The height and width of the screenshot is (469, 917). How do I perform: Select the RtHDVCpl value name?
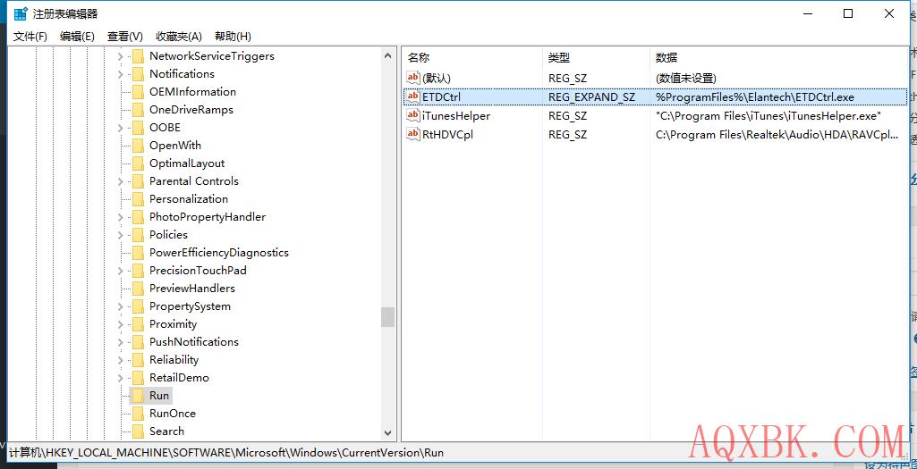point(447,134)
